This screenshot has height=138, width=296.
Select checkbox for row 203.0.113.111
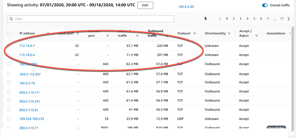coord(9,91)
